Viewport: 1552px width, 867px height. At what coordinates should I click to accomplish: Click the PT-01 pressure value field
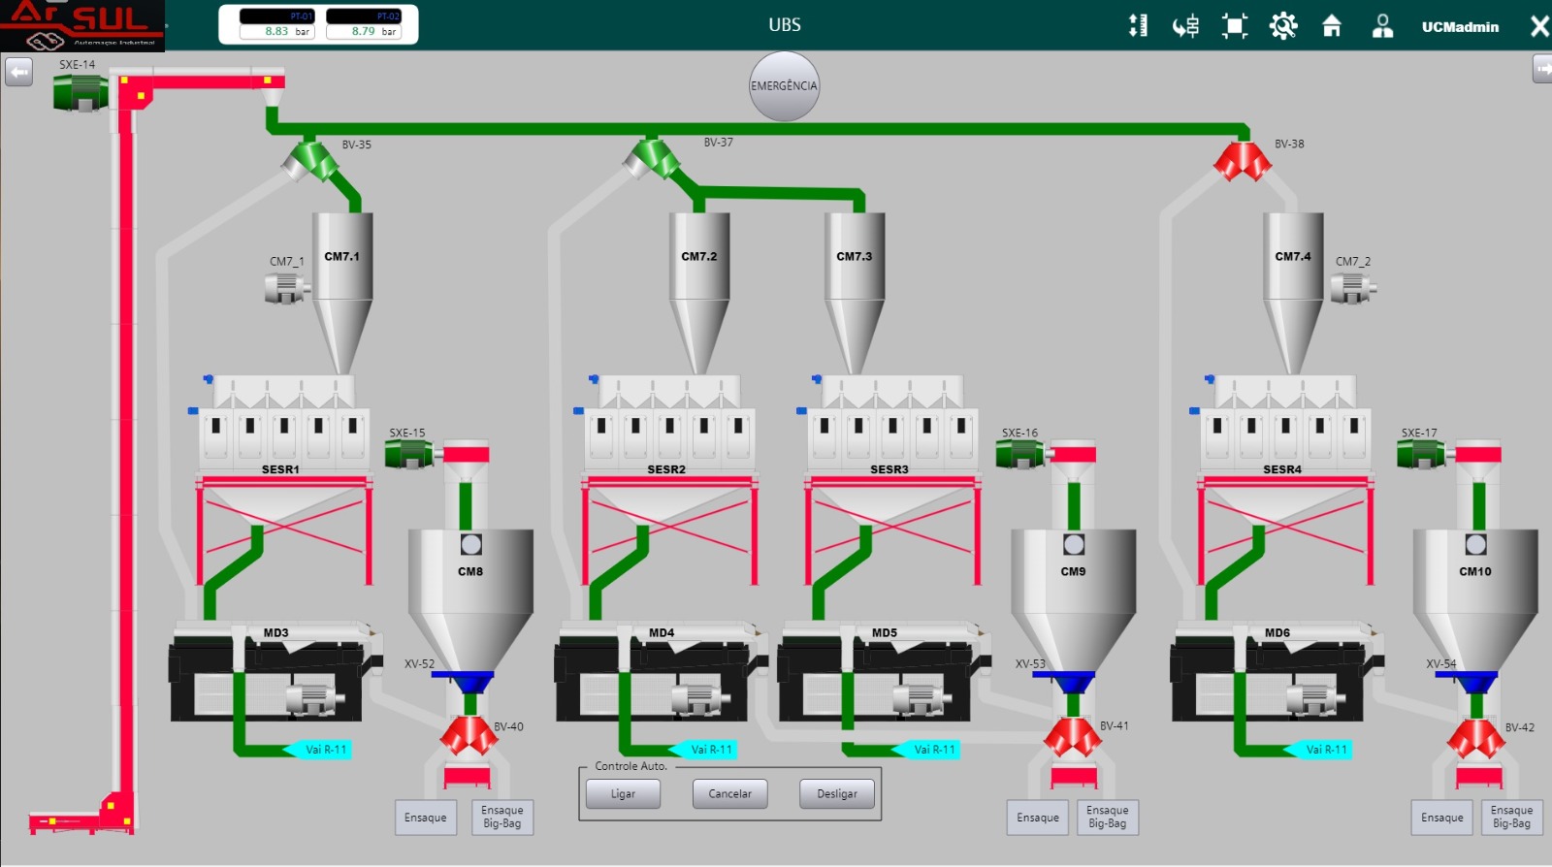click(277, 31)
